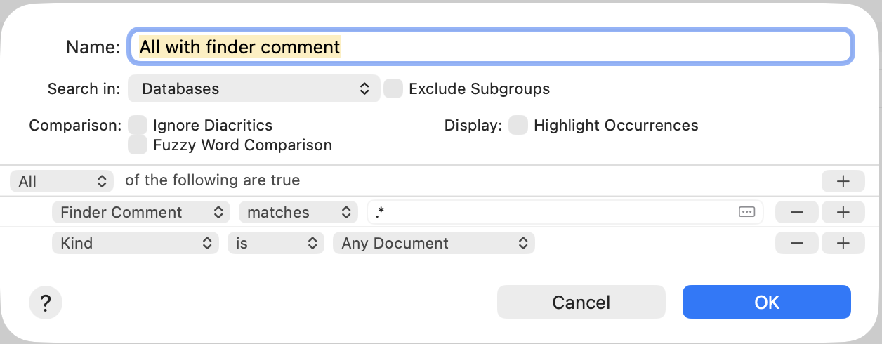Click the plus button in the All row
This screenshot has width=882, height=344.
coord(843,181)
